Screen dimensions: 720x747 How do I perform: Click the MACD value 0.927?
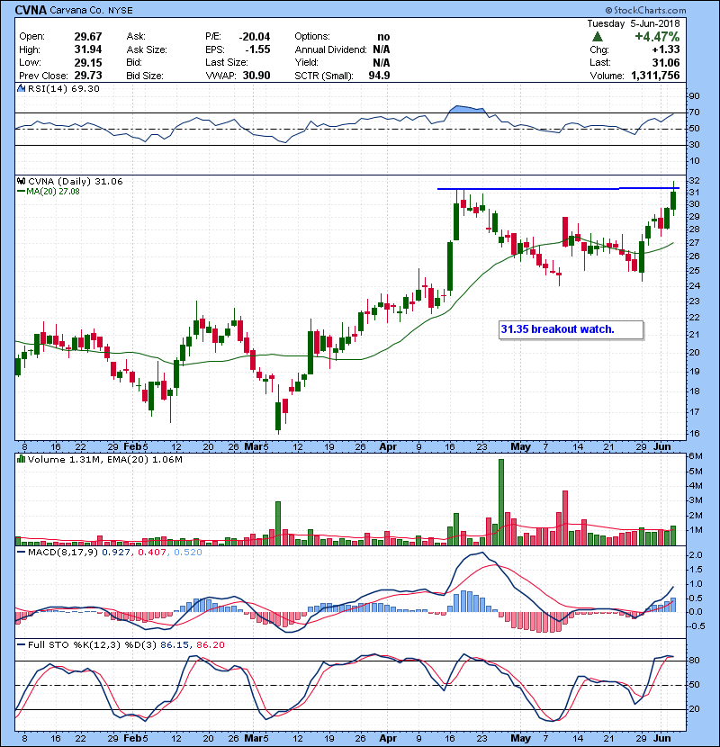116,553
